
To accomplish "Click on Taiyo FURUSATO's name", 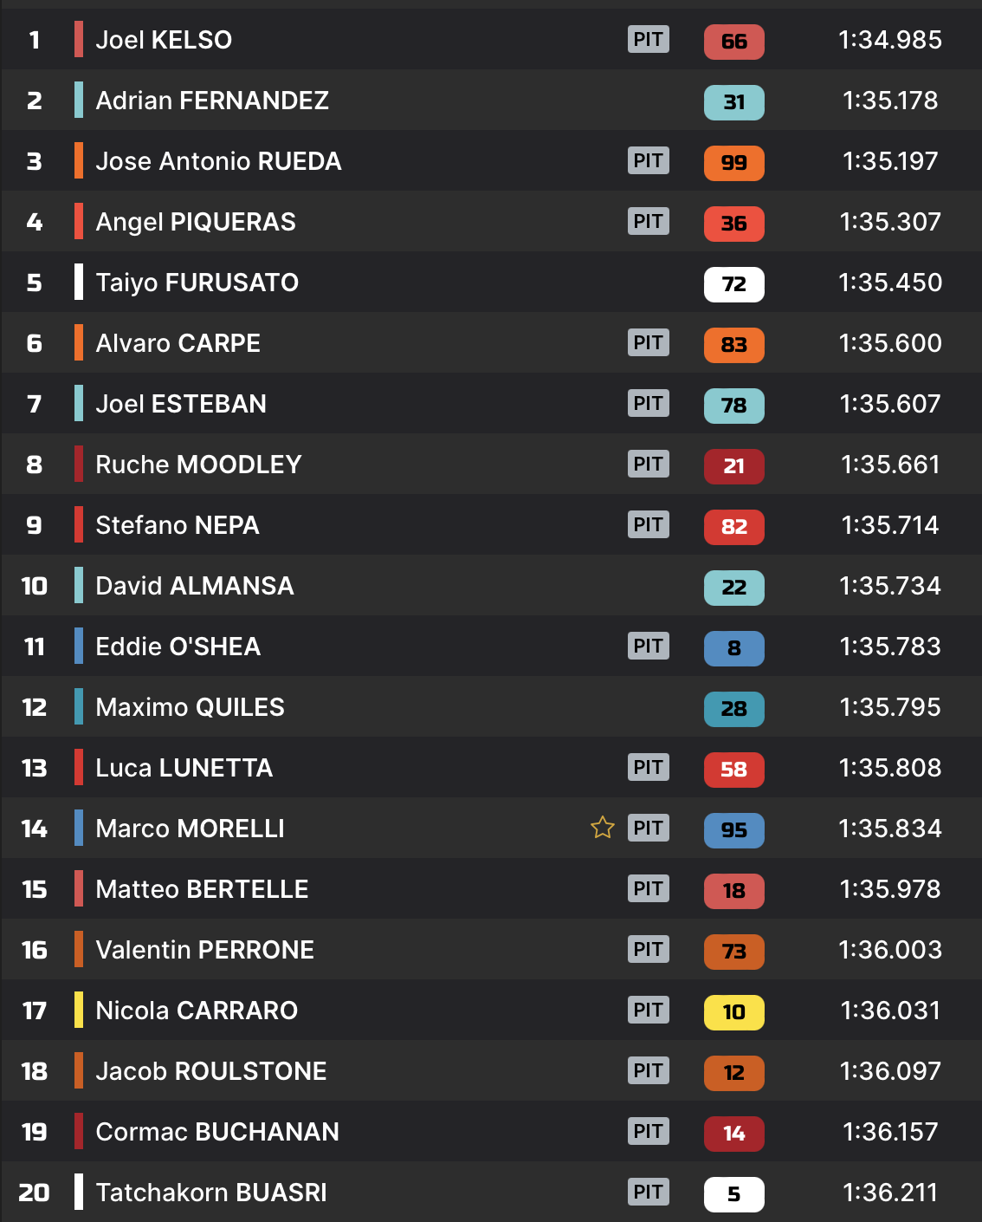I will click(x=197, y=283).
